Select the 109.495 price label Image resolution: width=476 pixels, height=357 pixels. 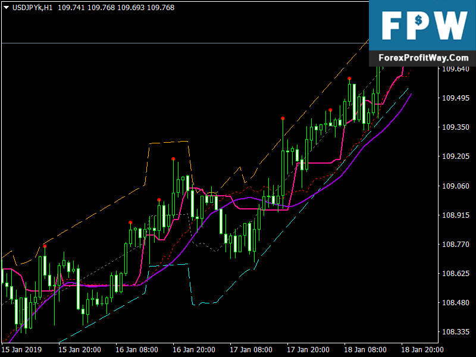[x=456, y=98]
